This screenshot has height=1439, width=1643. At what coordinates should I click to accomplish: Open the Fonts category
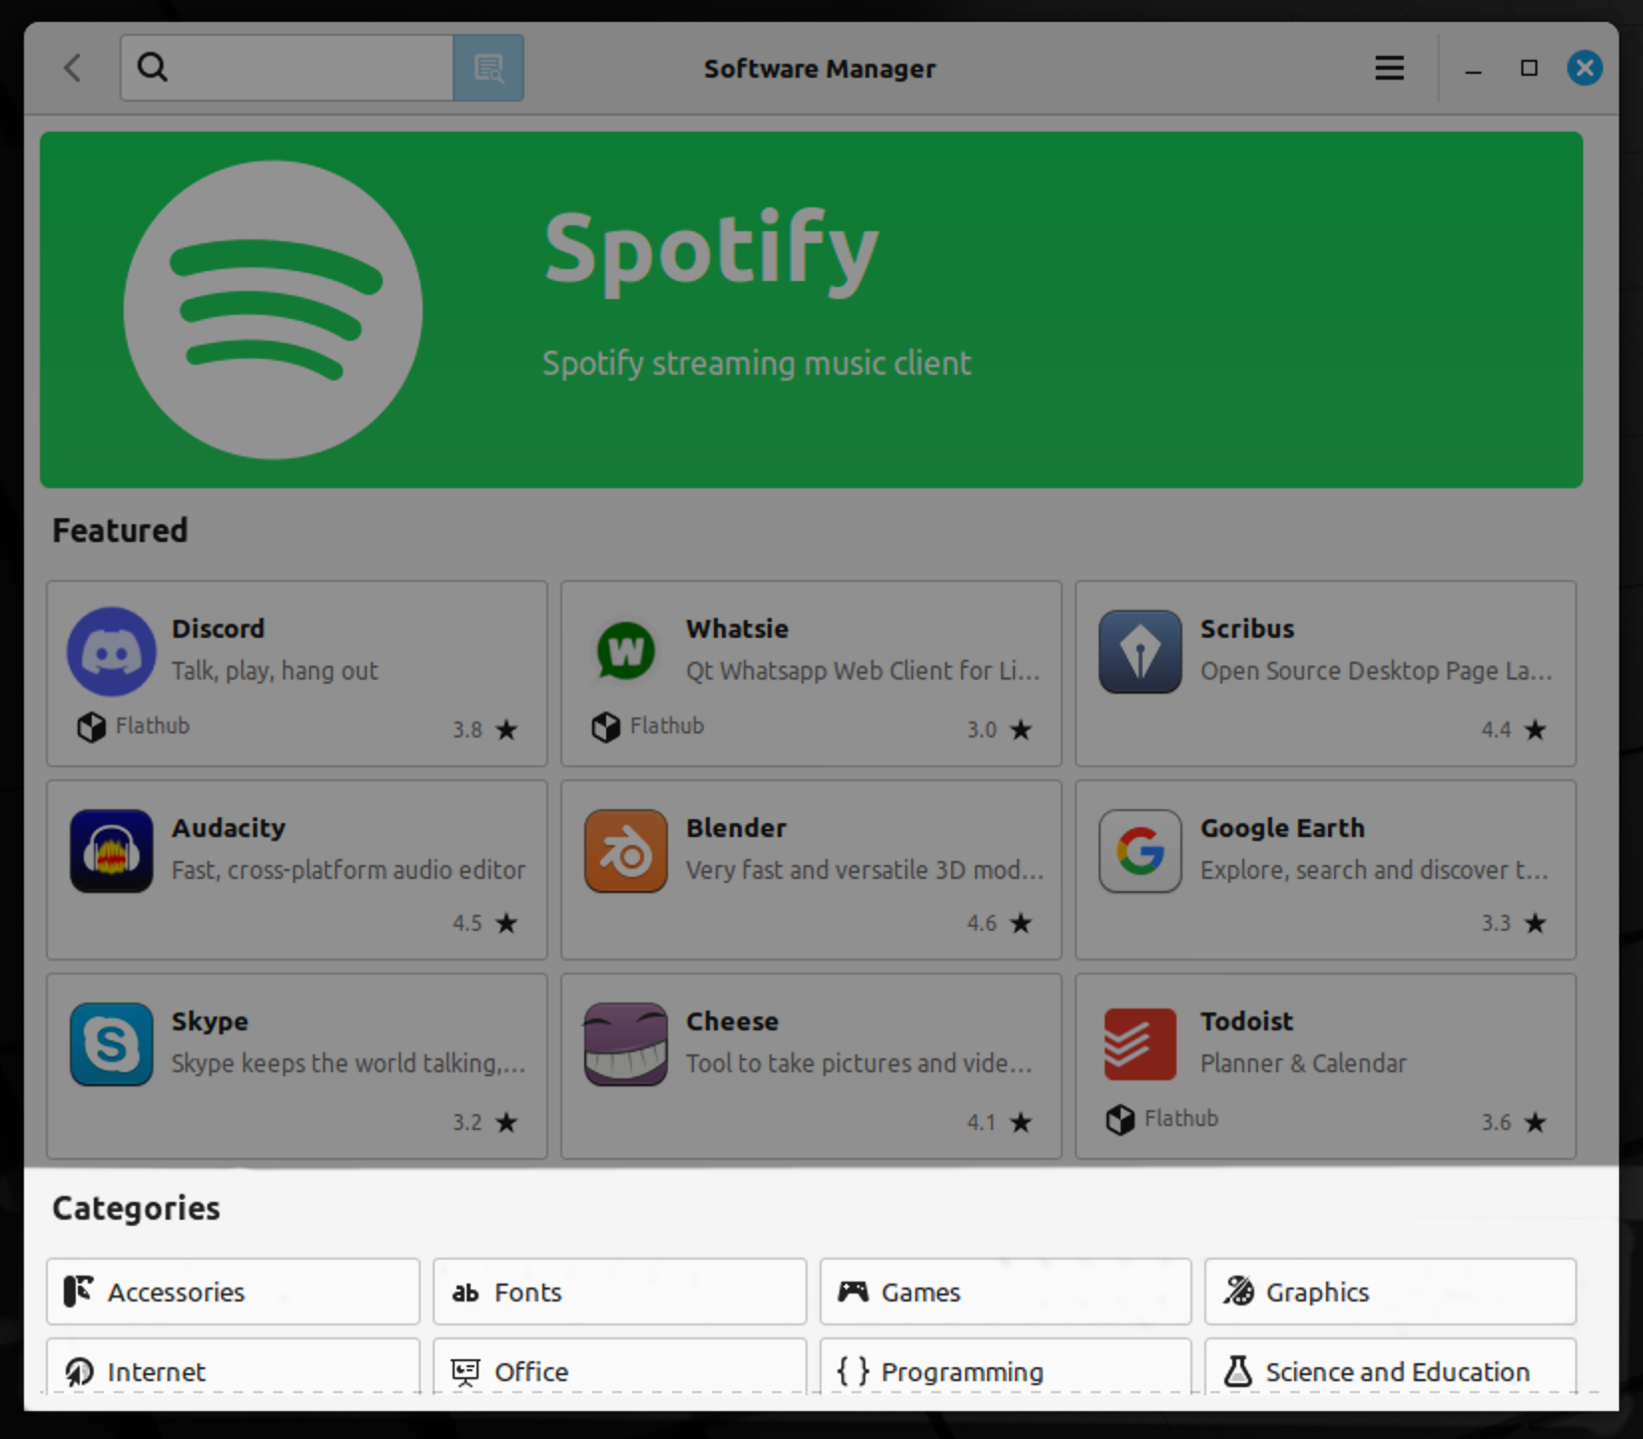(x=619, y=1292)
